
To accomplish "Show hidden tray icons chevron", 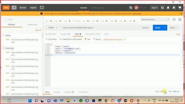I will click(x=145, y=101).
